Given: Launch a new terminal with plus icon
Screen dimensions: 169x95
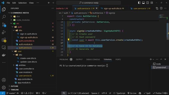Looking at the screenshot, I should (x=151, y=59).
